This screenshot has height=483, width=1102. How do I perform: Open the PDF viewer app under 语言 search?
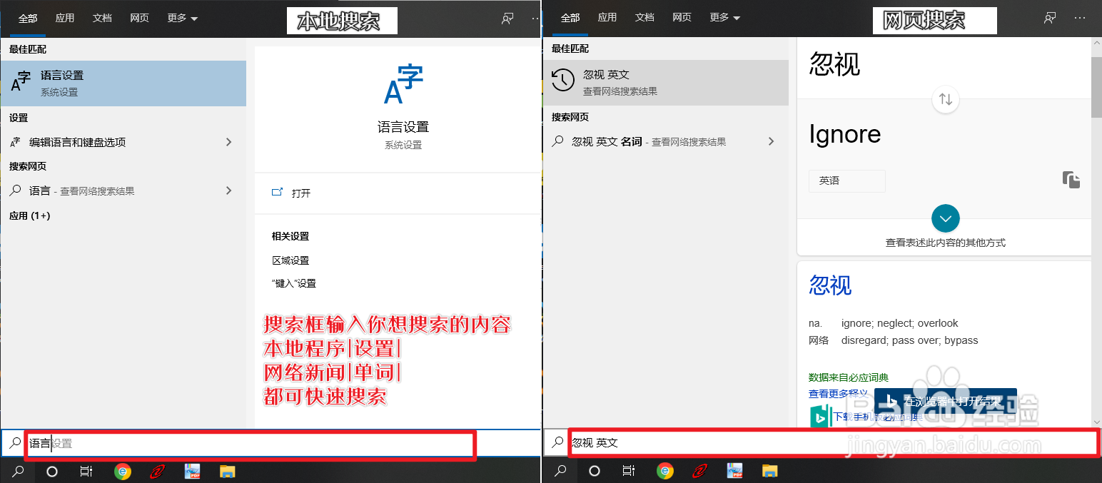pos(193,471)
